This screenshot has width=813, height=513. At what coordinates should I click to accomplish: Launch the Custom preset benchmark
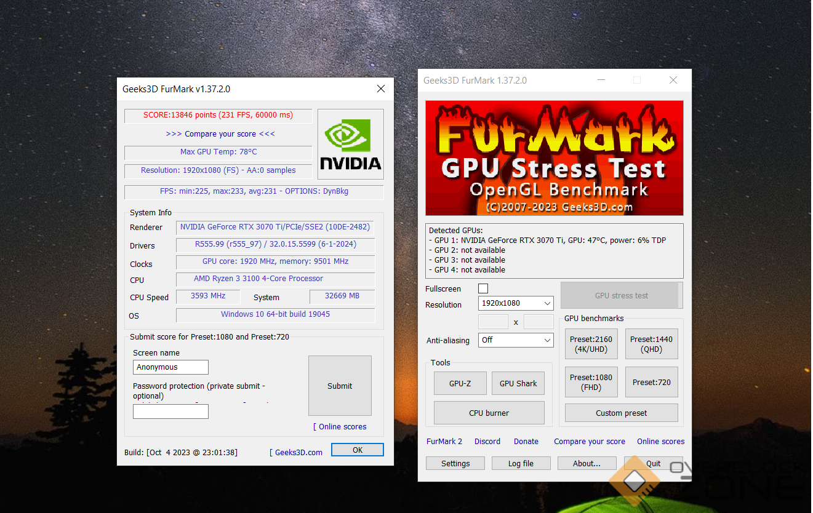(622, 413)
